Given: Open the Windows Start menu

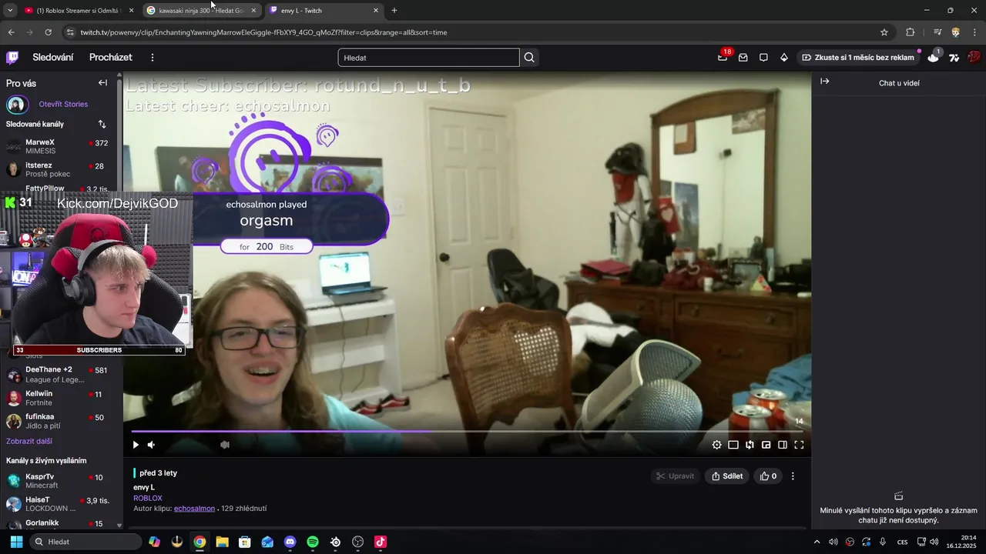Looking at the screenshot, I should pyautogui.click(x=16, y=542).
